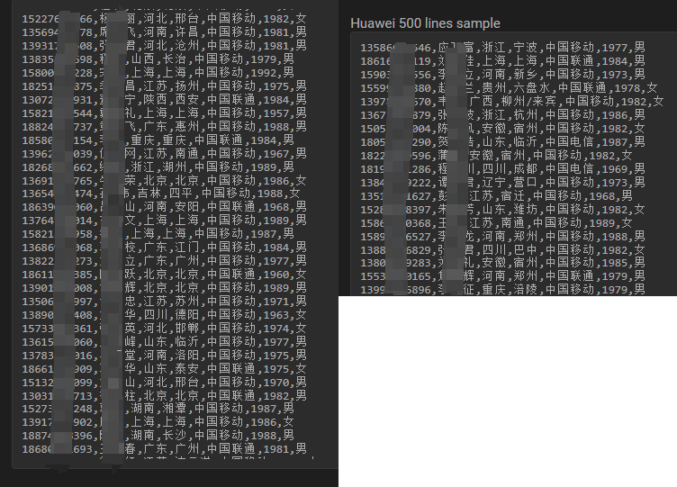Image resolution: width=677 pixels, height=487 pixels.
Task: Select the 江苏,南通,中国移动,1967 entry
Action: point(164,153)
